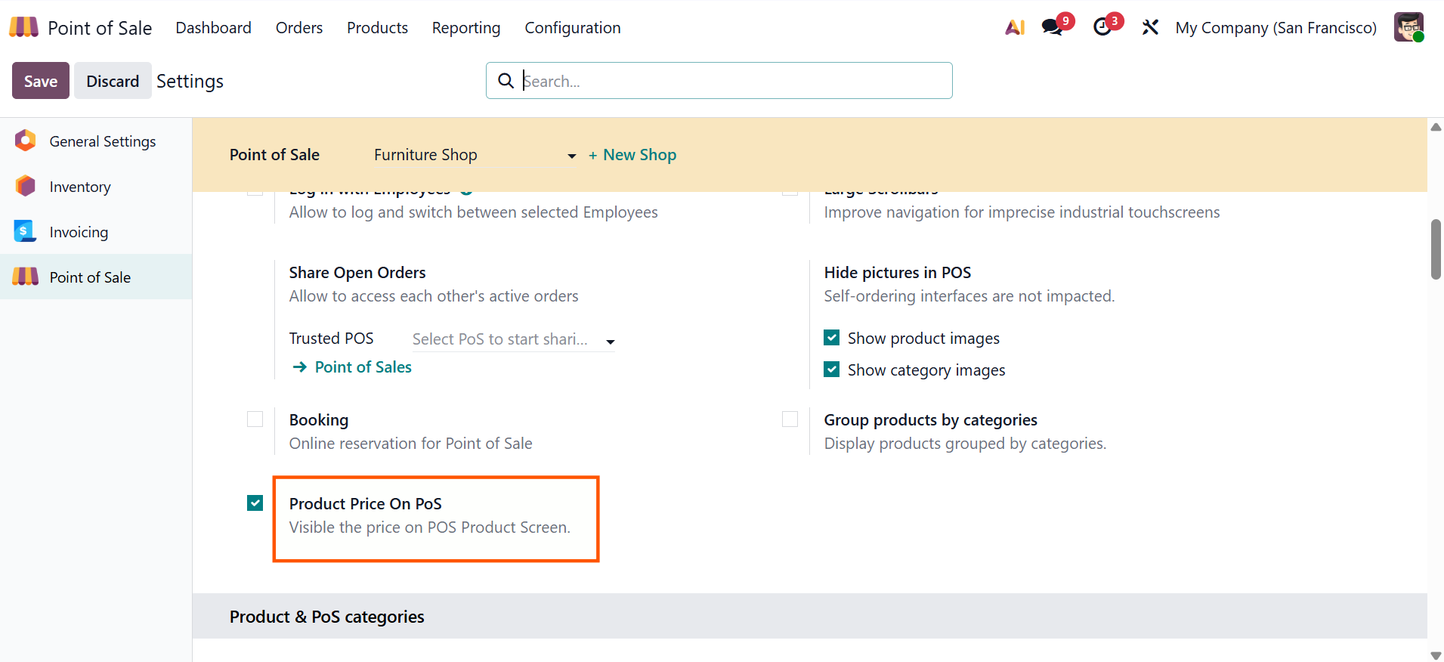Open the My Company (San Francisco) switcher
This screenshot has width=1444, height=662.
coord(1275,28)
